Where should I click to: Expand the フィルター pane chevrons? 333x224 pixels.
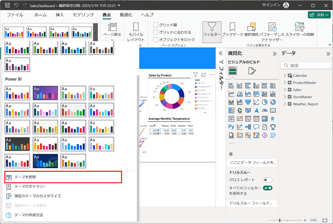coord(221,54)
